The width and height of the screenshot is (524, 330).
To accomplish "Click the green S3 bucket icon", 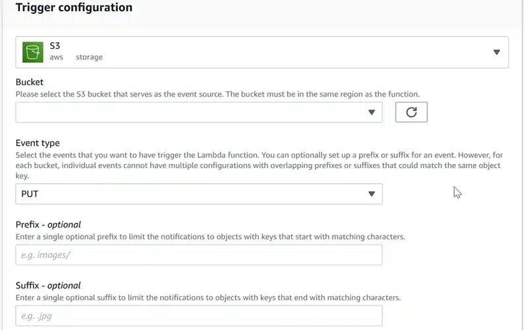I will [x=33, y=52].
